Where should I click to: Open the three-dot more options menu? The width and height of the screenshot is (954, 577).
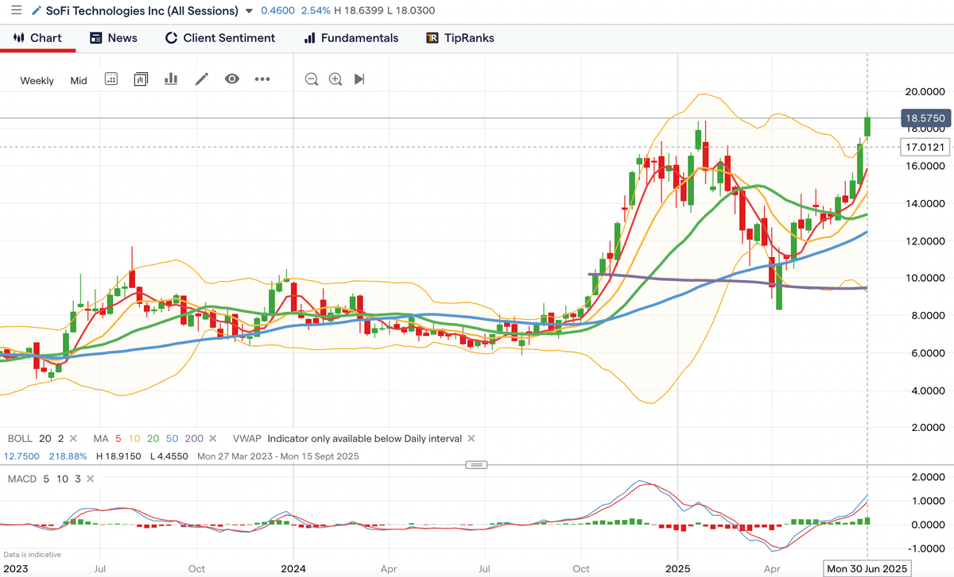coord(262,79)
